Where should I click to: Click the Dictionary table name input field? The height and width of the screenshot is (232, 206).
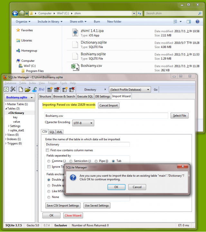tap(87, 144)
